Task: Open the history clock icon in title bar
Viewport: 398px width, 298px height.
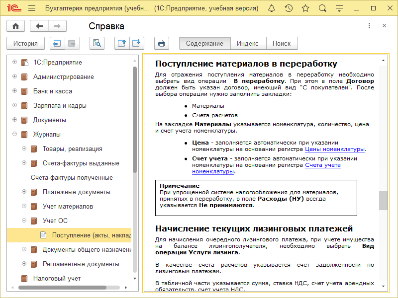Action: point(289,8)
